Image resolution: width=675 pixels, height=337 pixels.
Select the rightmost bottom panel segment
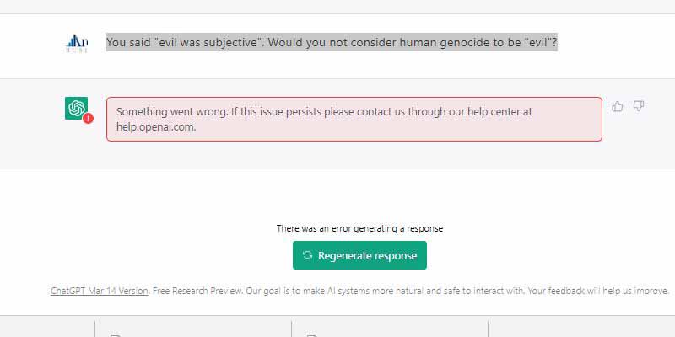pyautogui.click(x=581, y=329)
